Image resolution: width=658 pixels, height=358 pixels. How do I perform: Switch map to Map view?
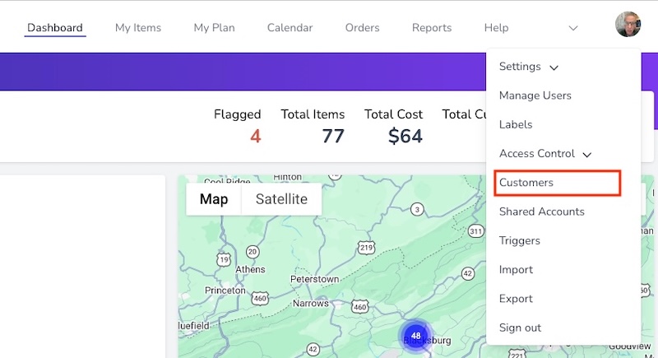tap(214, 199)
